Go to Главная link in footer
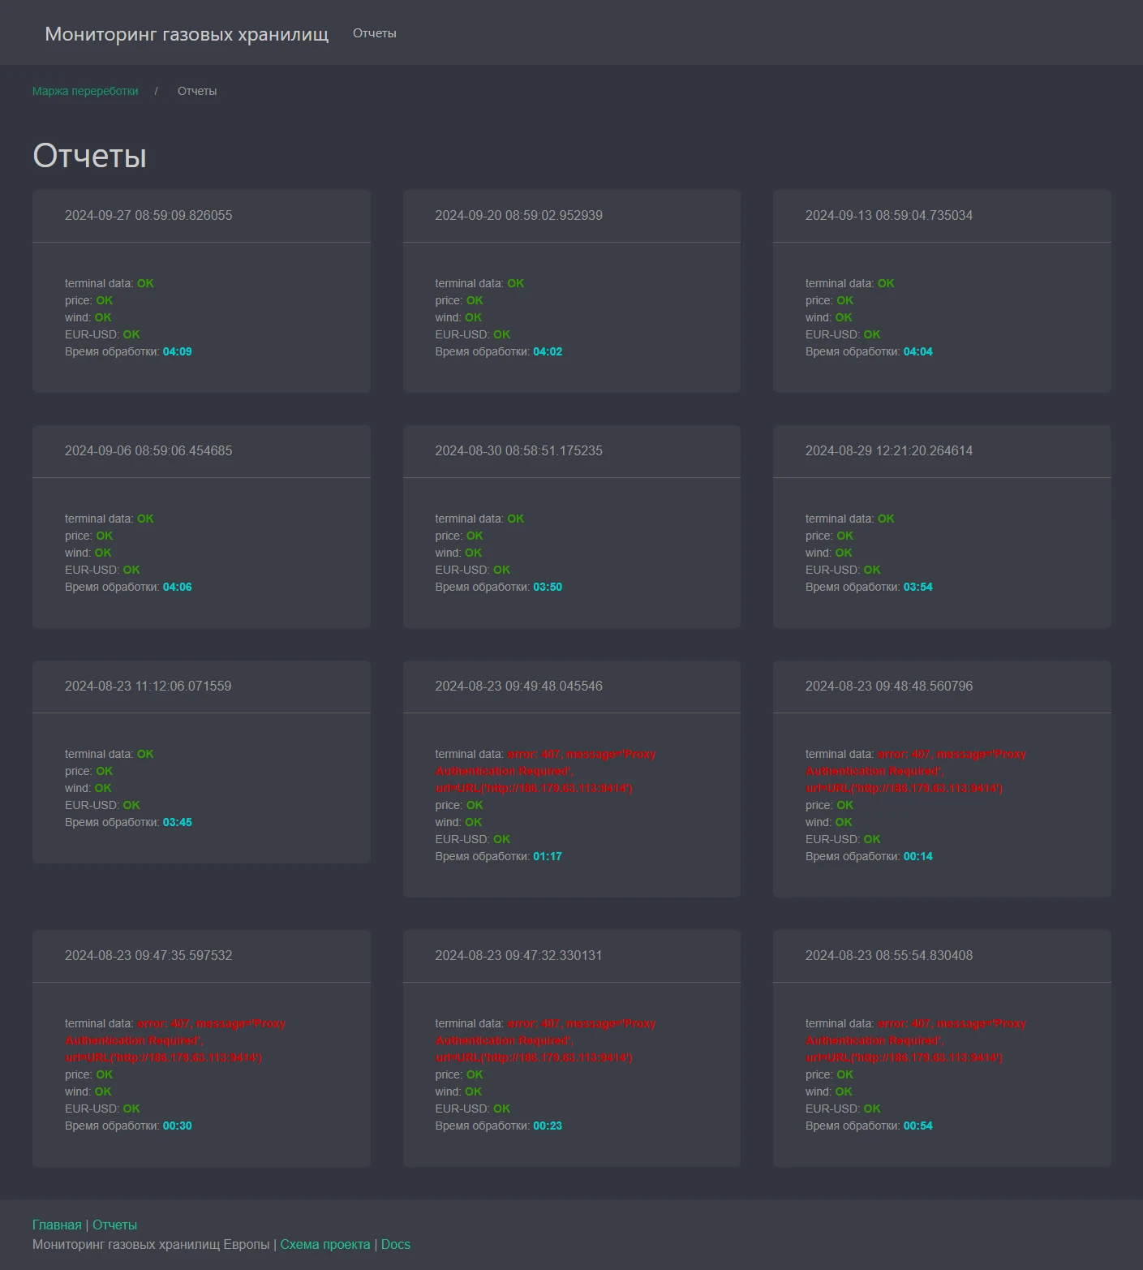This screenshot has width=1143, height=1270. [57, 1225]
